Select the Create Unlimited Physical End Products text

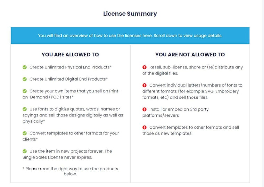point(71,67)
